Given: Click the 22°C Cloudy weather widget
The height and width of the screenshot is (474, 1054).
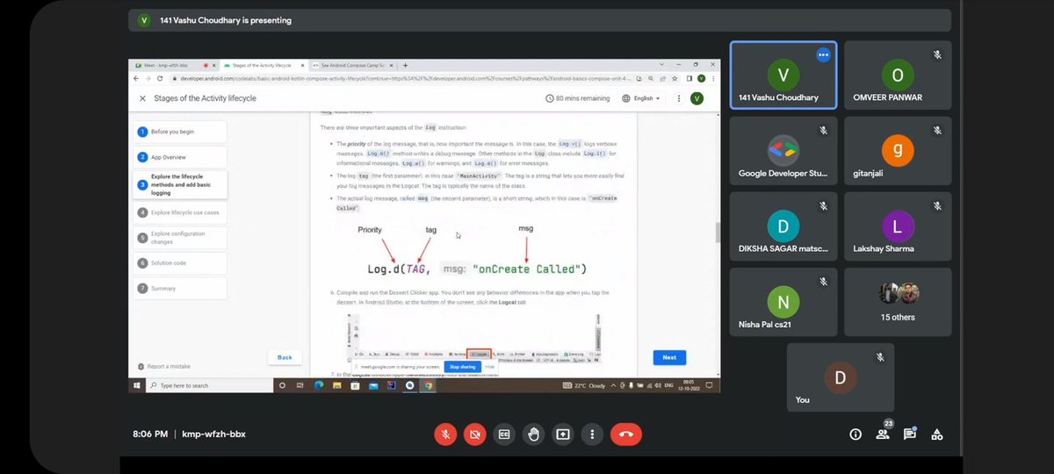Looking at the screenshot, I should (585, 385).
